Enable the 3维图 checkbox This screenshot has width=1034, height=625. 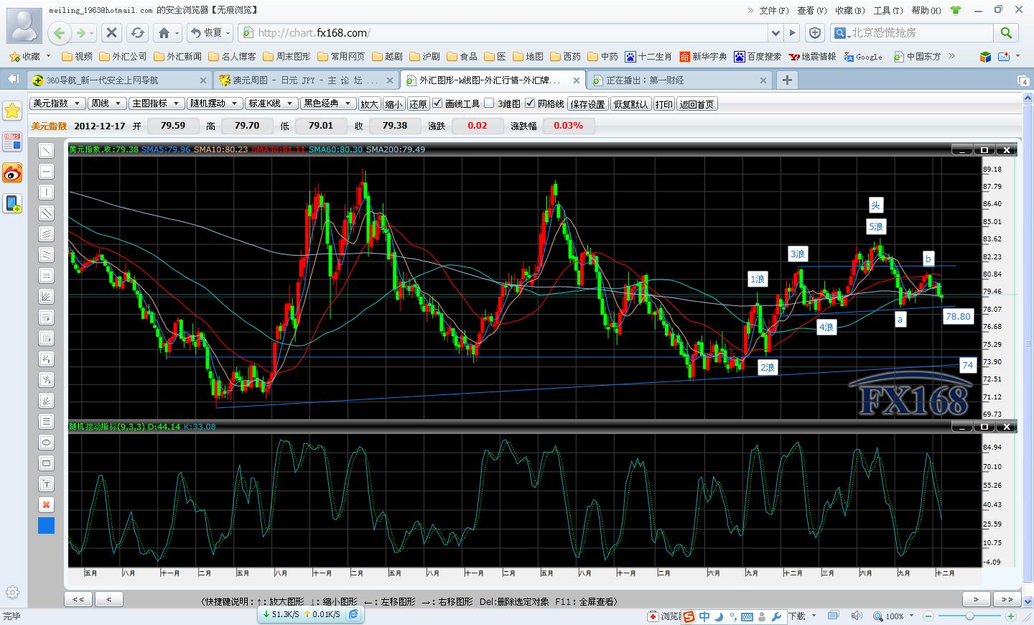(489, 103)
